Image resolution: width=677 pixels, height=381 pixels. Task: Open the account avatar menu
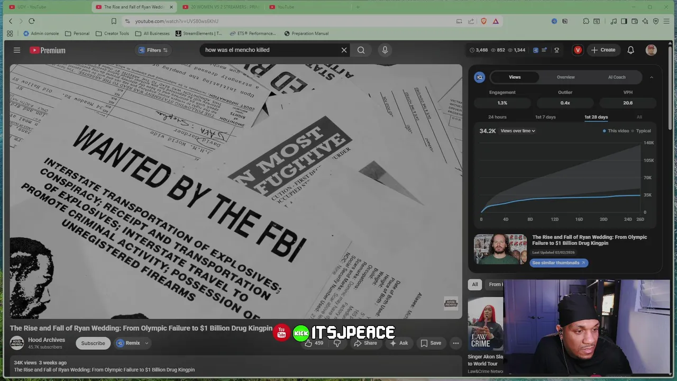tap(651, 50)
